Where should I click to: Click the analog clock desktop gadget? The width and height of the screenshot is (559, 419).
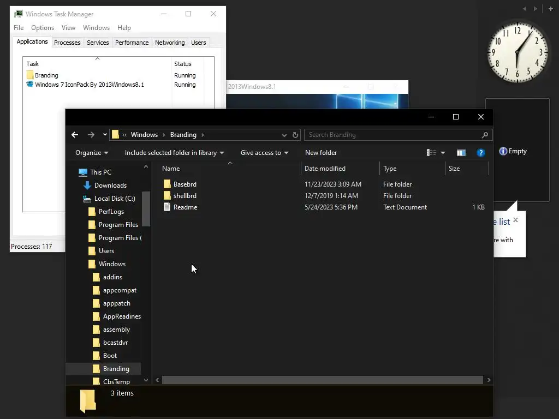(517, 53)
